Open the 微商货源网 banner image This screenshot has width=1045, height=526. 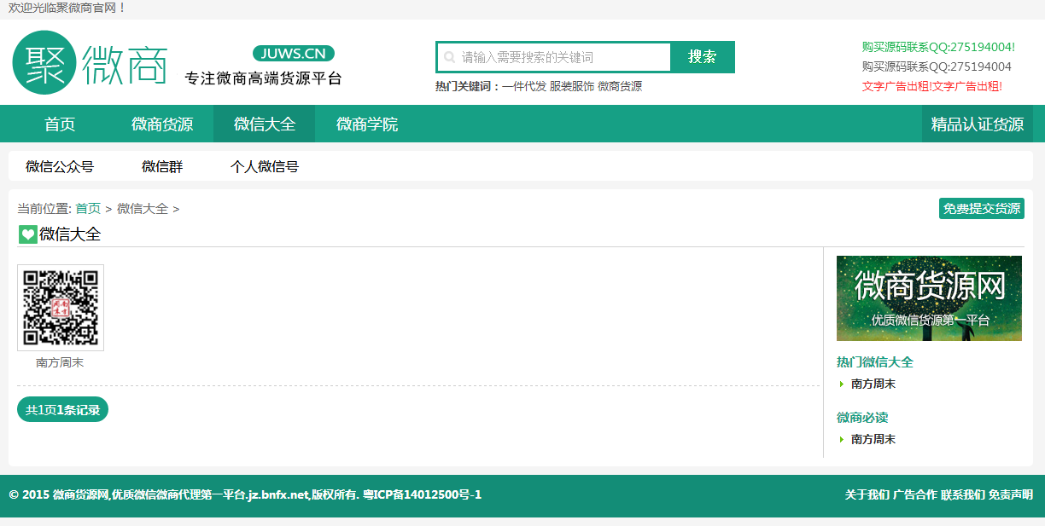[929, 298]
